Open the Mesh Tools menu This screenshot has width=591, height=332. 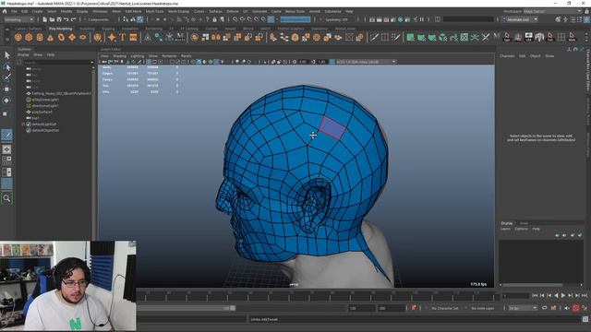(154, 11)
